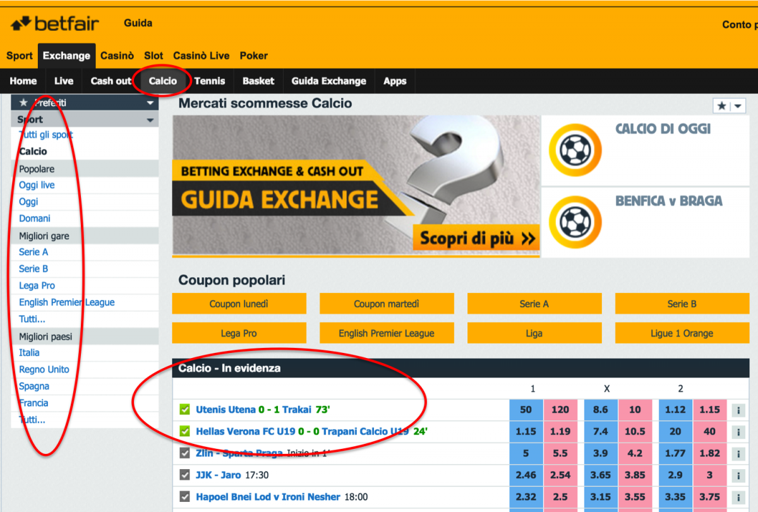758x512 pixels.
Task: Open Francia in the sidebar
Action: tap(33, 403)
